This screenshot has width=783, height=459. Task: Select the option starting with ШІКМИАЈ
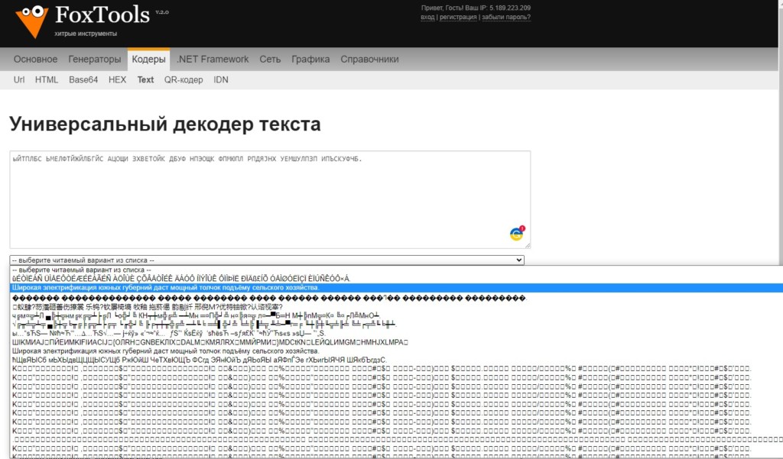point(397,342)
